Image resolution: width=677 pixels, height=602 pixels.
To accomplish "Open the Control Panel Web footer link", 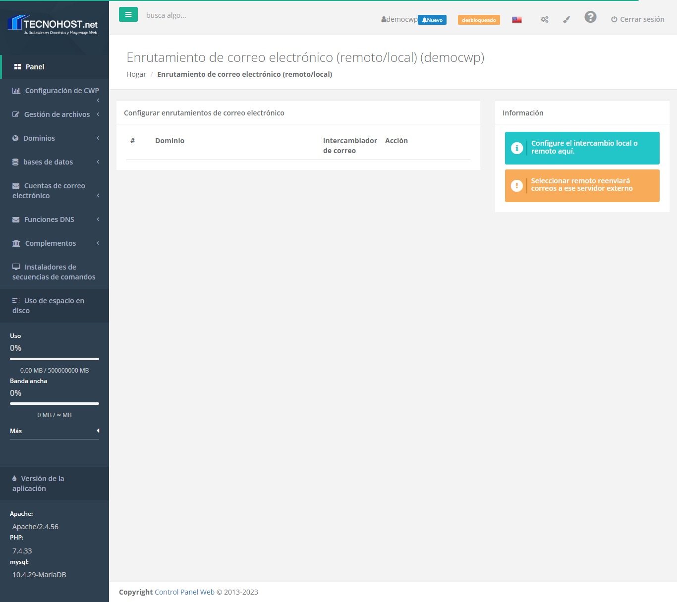I will pos(184,592).
